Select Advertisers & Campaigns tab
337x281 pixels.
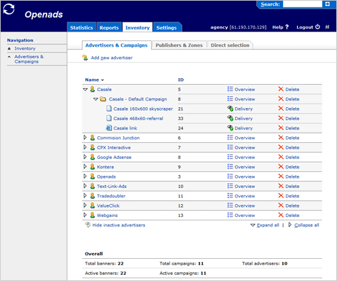117,45
